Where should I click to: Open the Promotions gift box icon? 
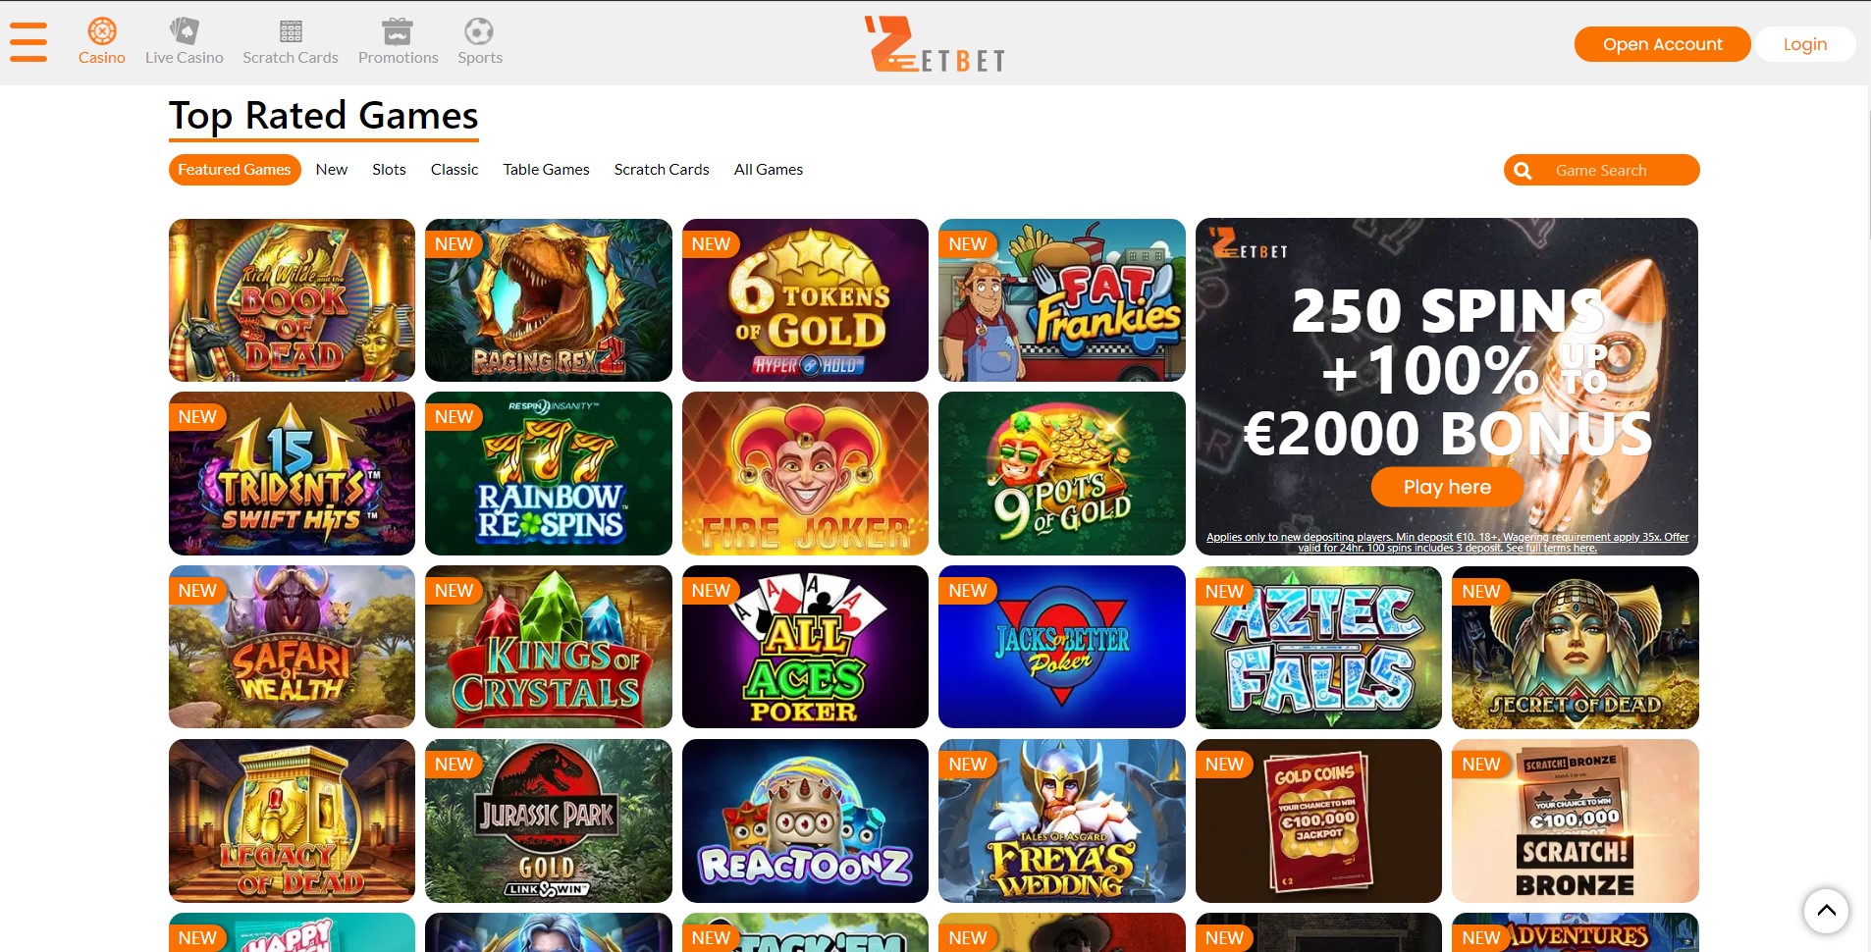pyautogui.click(x=398, y=31)
